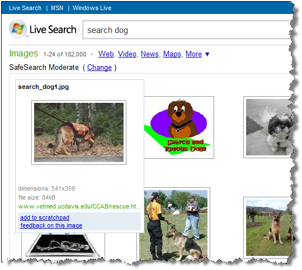Click the search_dog1.jpg file name title
The image size is (302, 270).
click(x=43, y=87)
